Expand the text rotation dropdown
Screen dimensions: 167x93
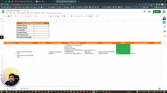[x=82, y=16]
